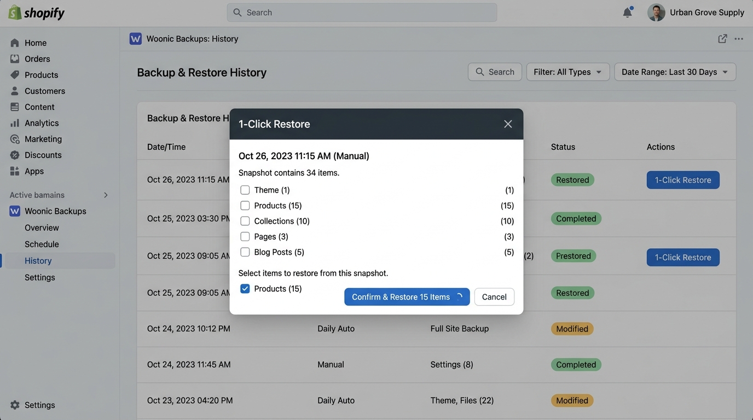The width and height of the screenshot is (753, 420).
Task: Click the Products tag icon
Action: click(x=15, y=75)
